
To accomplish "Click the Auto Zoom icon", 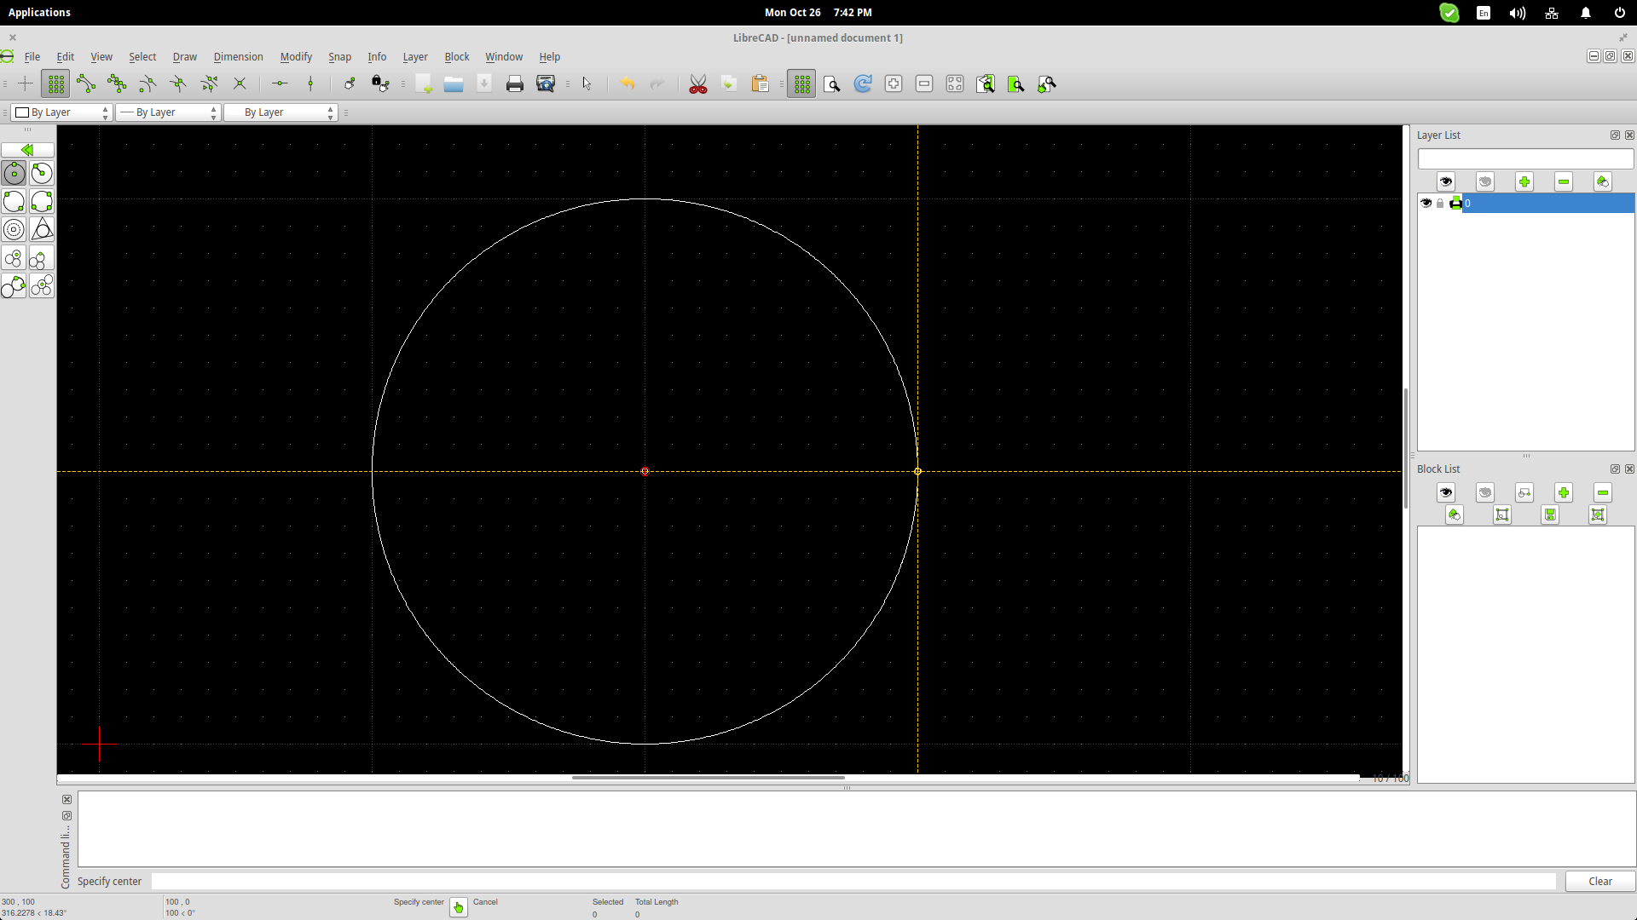I will click(955, 83).
